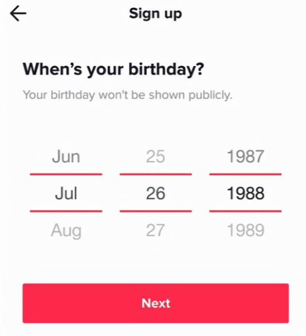Choose day 27 in the picker
This screenshot has height=336, width=306.
click(155, 230)
